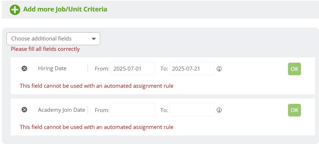Focus the Hiring Date To field showing 2025-07-21
The width and height of the screenshot is (319, 144).
tap(192, 68)
